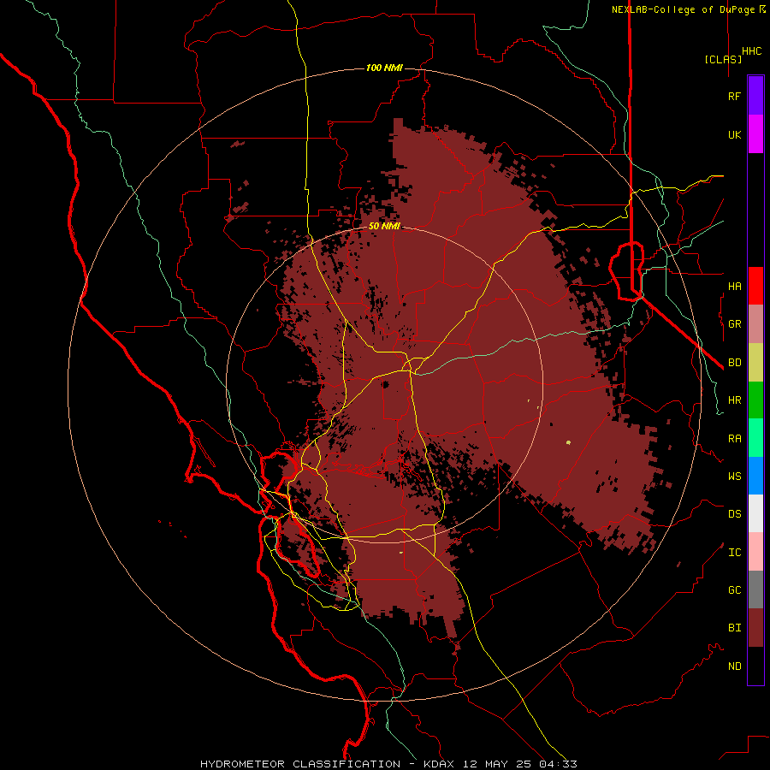
Task: Click the magenta UK legend color block
Action: click(755, 134)
